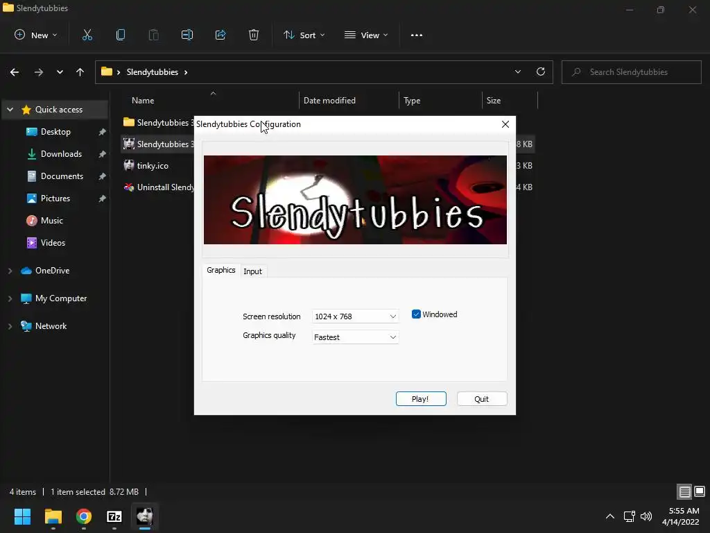Open 7-Zip from the taskbar
710x533 pixels.
click(114, 516)
